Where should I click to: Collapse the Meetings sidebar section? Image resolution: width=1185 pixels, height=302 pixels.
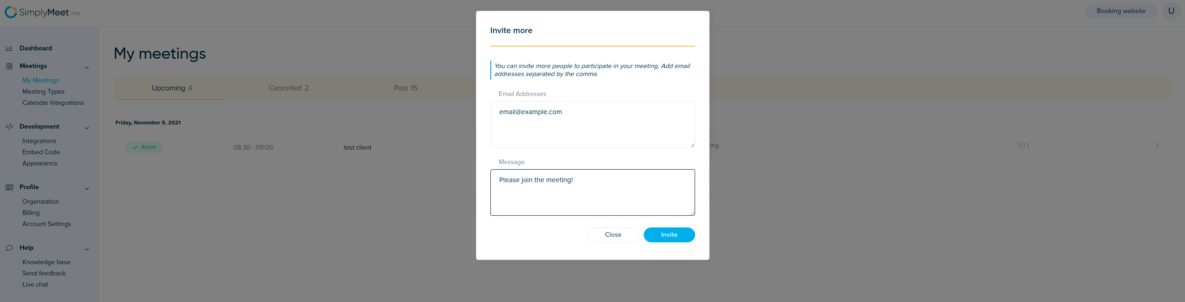pos(87,67)
